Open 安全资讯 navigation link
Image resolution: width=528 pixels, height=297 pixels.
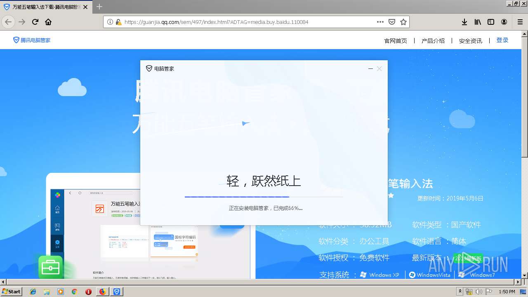(471, 40)
